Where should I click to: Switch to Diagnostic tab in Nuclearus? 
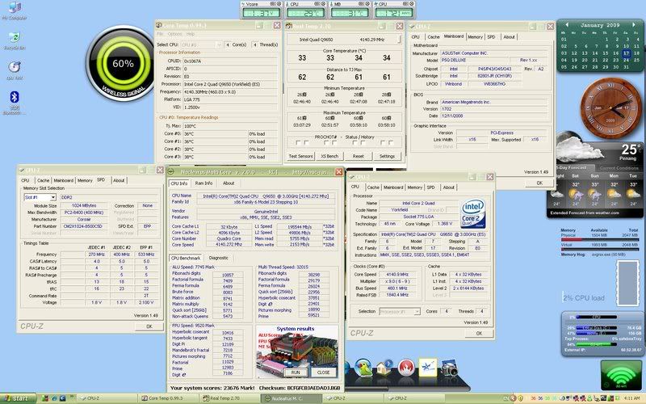218,258
